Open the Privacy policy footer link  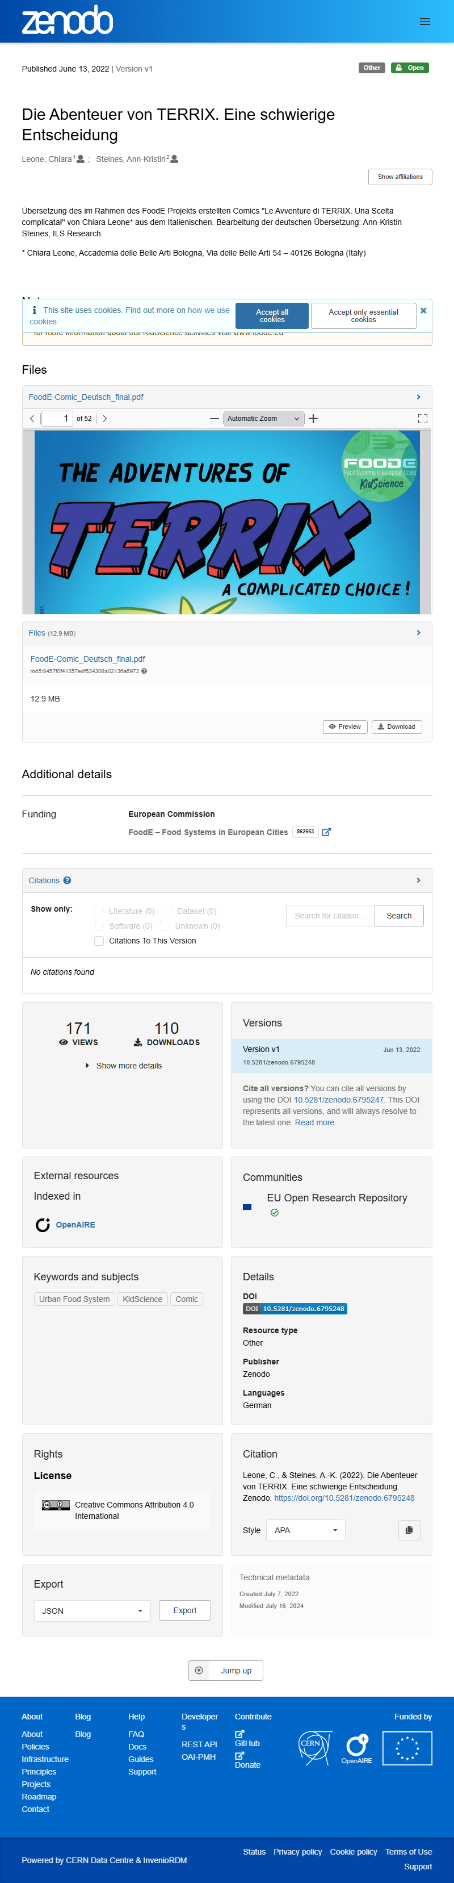(x=298, y=1852)
